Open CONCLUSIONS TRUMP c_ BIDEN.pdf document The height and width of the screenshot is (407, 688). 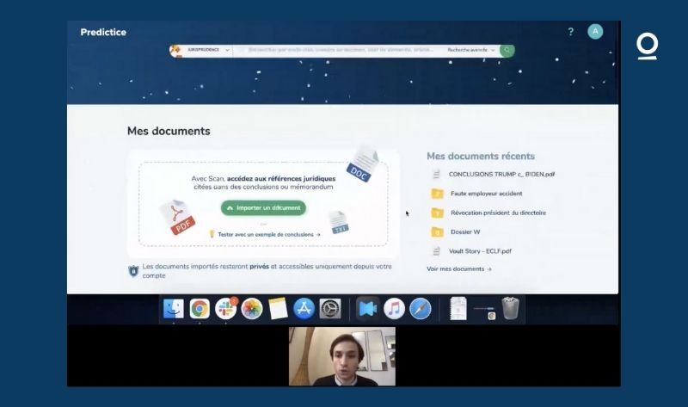501,175
